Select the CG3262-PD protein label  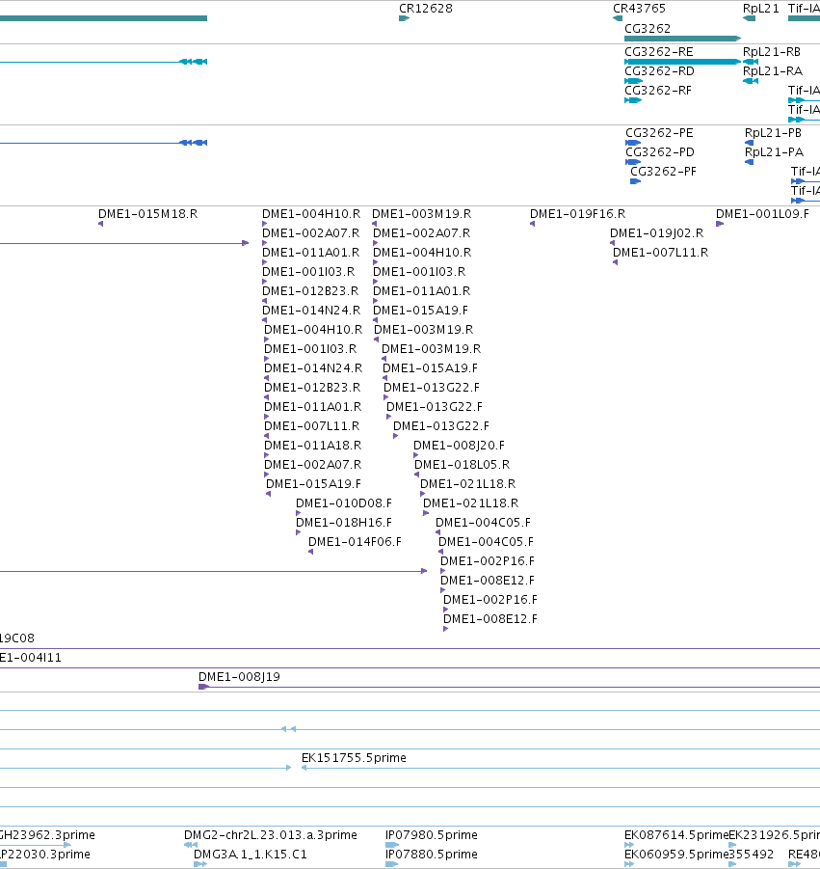[x=660, y=151]
